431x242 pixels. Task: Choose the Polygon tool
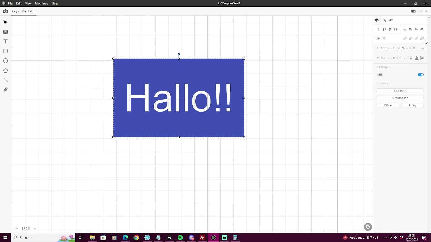coord(5,71)
